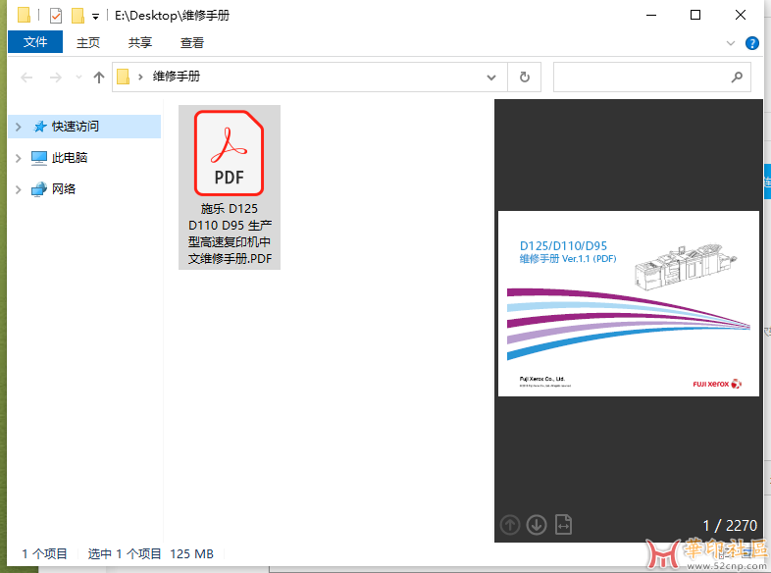Click the new folder icon in title bar
The image size is (771, 573).
tap(77, 16)
